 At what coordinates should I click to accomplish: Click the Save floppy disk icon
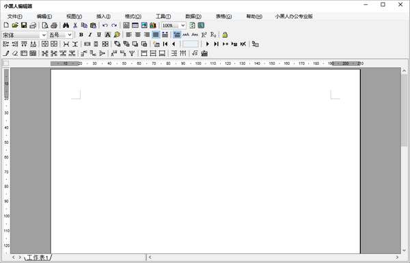pos(24,25)
